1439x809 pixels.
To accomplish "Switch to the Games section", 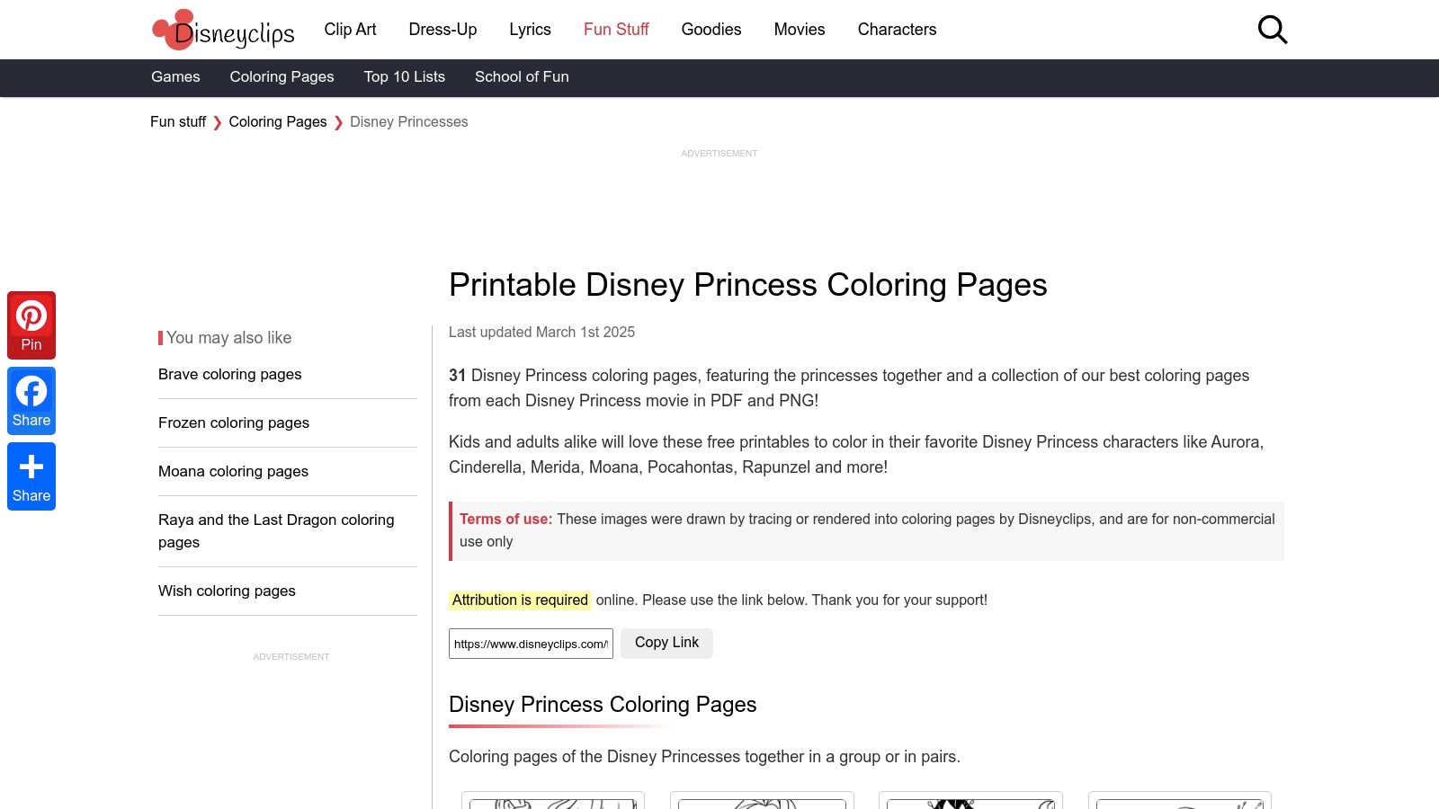I will 175,76.
